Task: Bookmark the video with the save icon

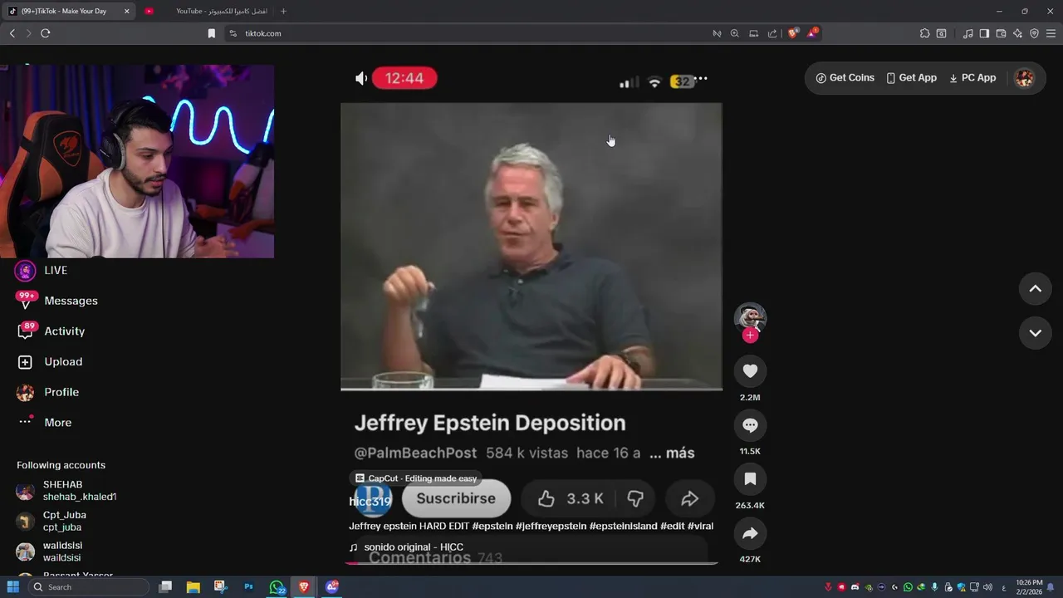Action: (x=750, y=479)
